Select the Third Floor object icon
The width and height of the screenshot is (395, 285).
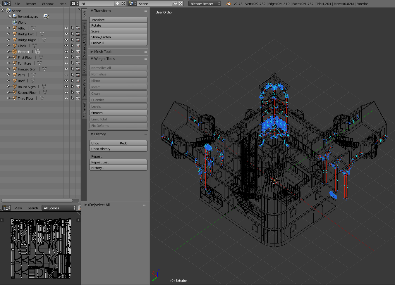tap(15, 99)
